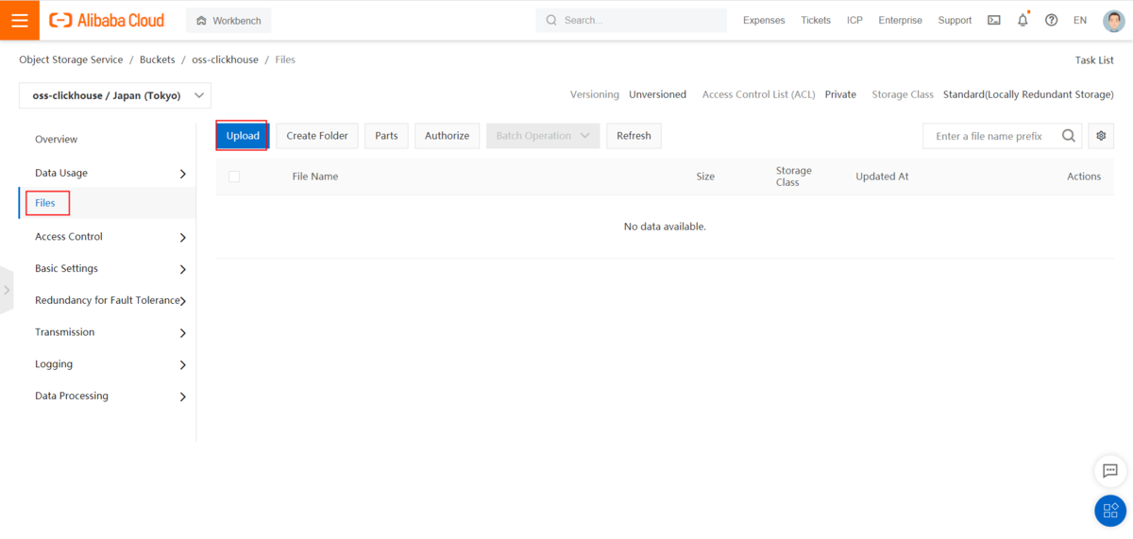
Task: Open the user avatar menu
Action: (1113, 20)
